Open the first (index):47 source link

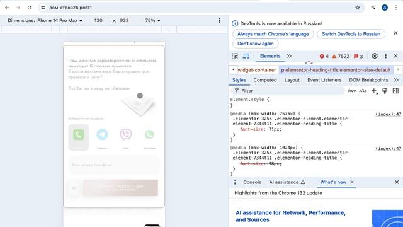coord(388,114)
